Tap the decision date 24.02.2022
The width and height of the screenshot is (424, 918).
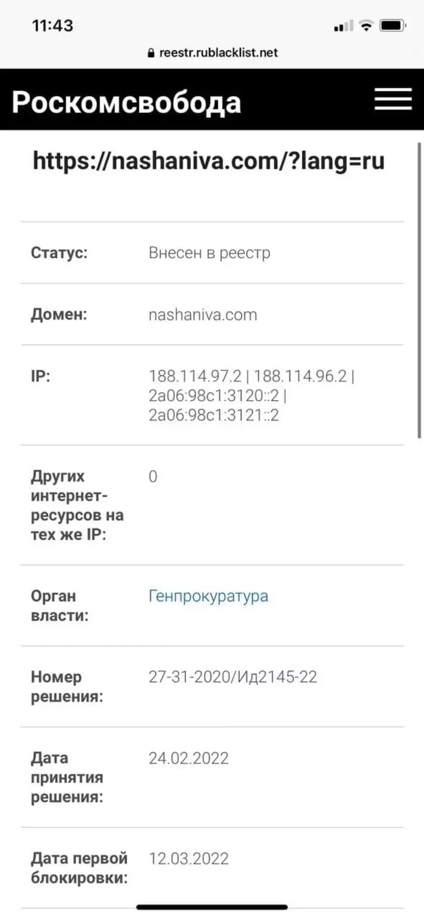pos(188,758)
